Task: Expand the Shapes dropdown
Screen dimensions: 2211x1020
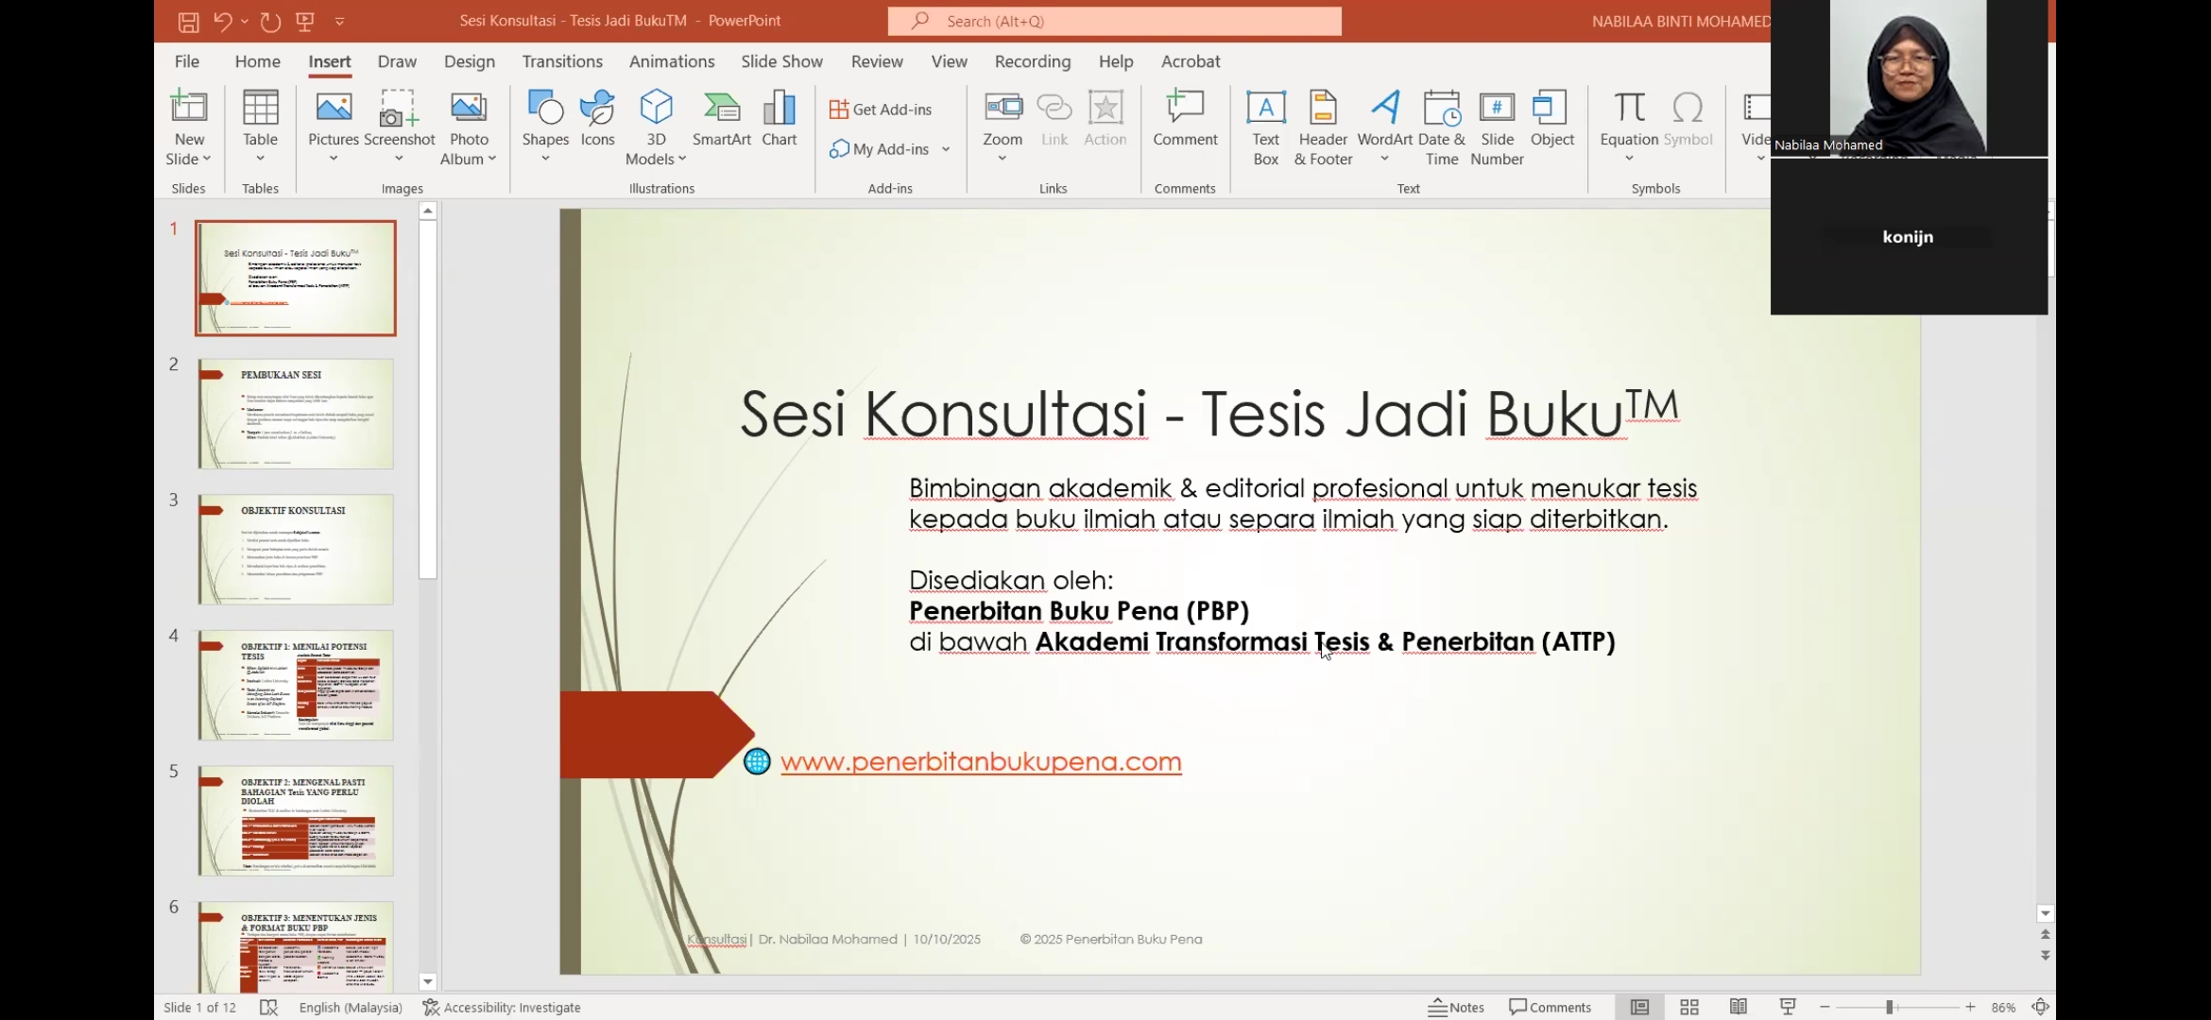Action: tap(545, 159)
